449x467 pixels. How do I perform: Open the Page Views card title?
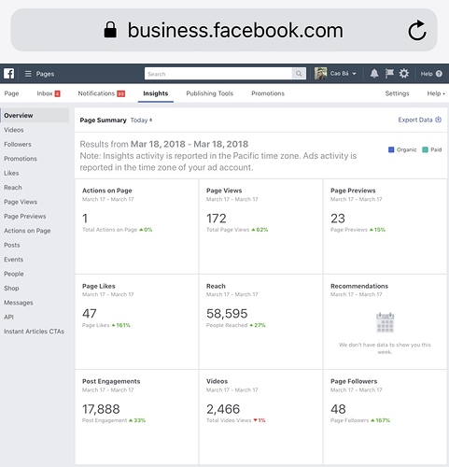(x=224, y=191)
